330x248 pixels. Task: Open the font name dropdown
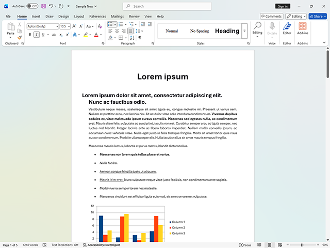(57, 26)
